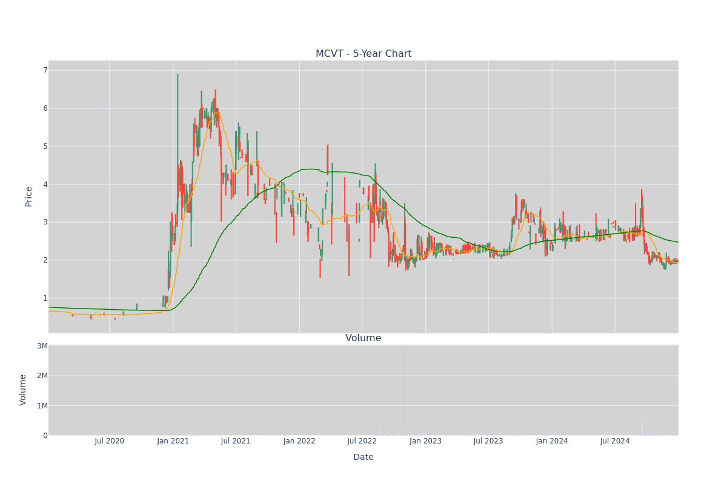
Task: Click the 2M volume axis label
Action: [x=42, y=376]
